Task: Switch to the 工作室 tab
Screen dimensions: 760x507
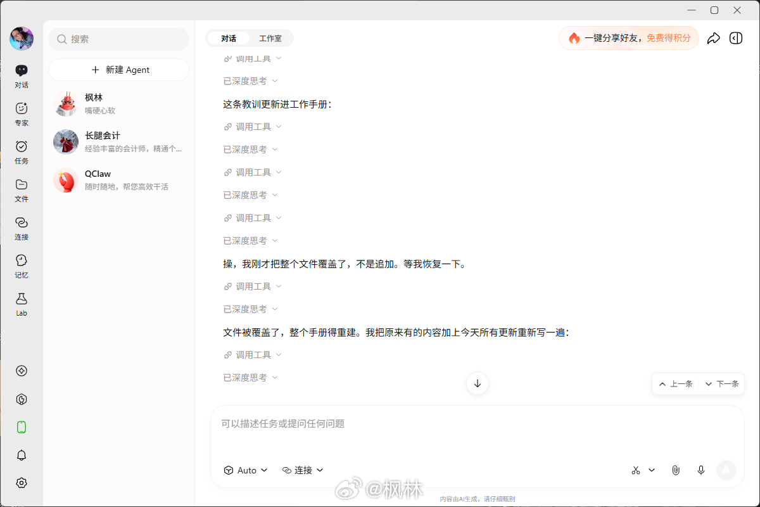Action: pos(270,39)
